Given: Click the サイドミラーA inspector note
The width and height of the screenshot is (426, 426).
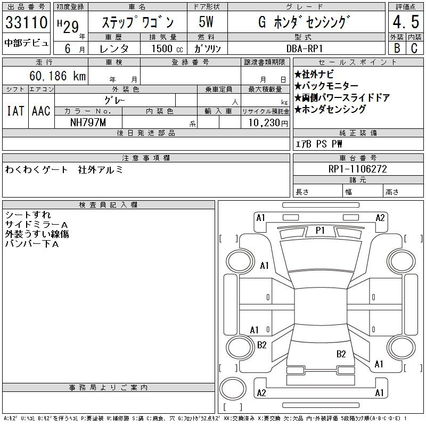Looking at the screenshot, I should (36, 225).
